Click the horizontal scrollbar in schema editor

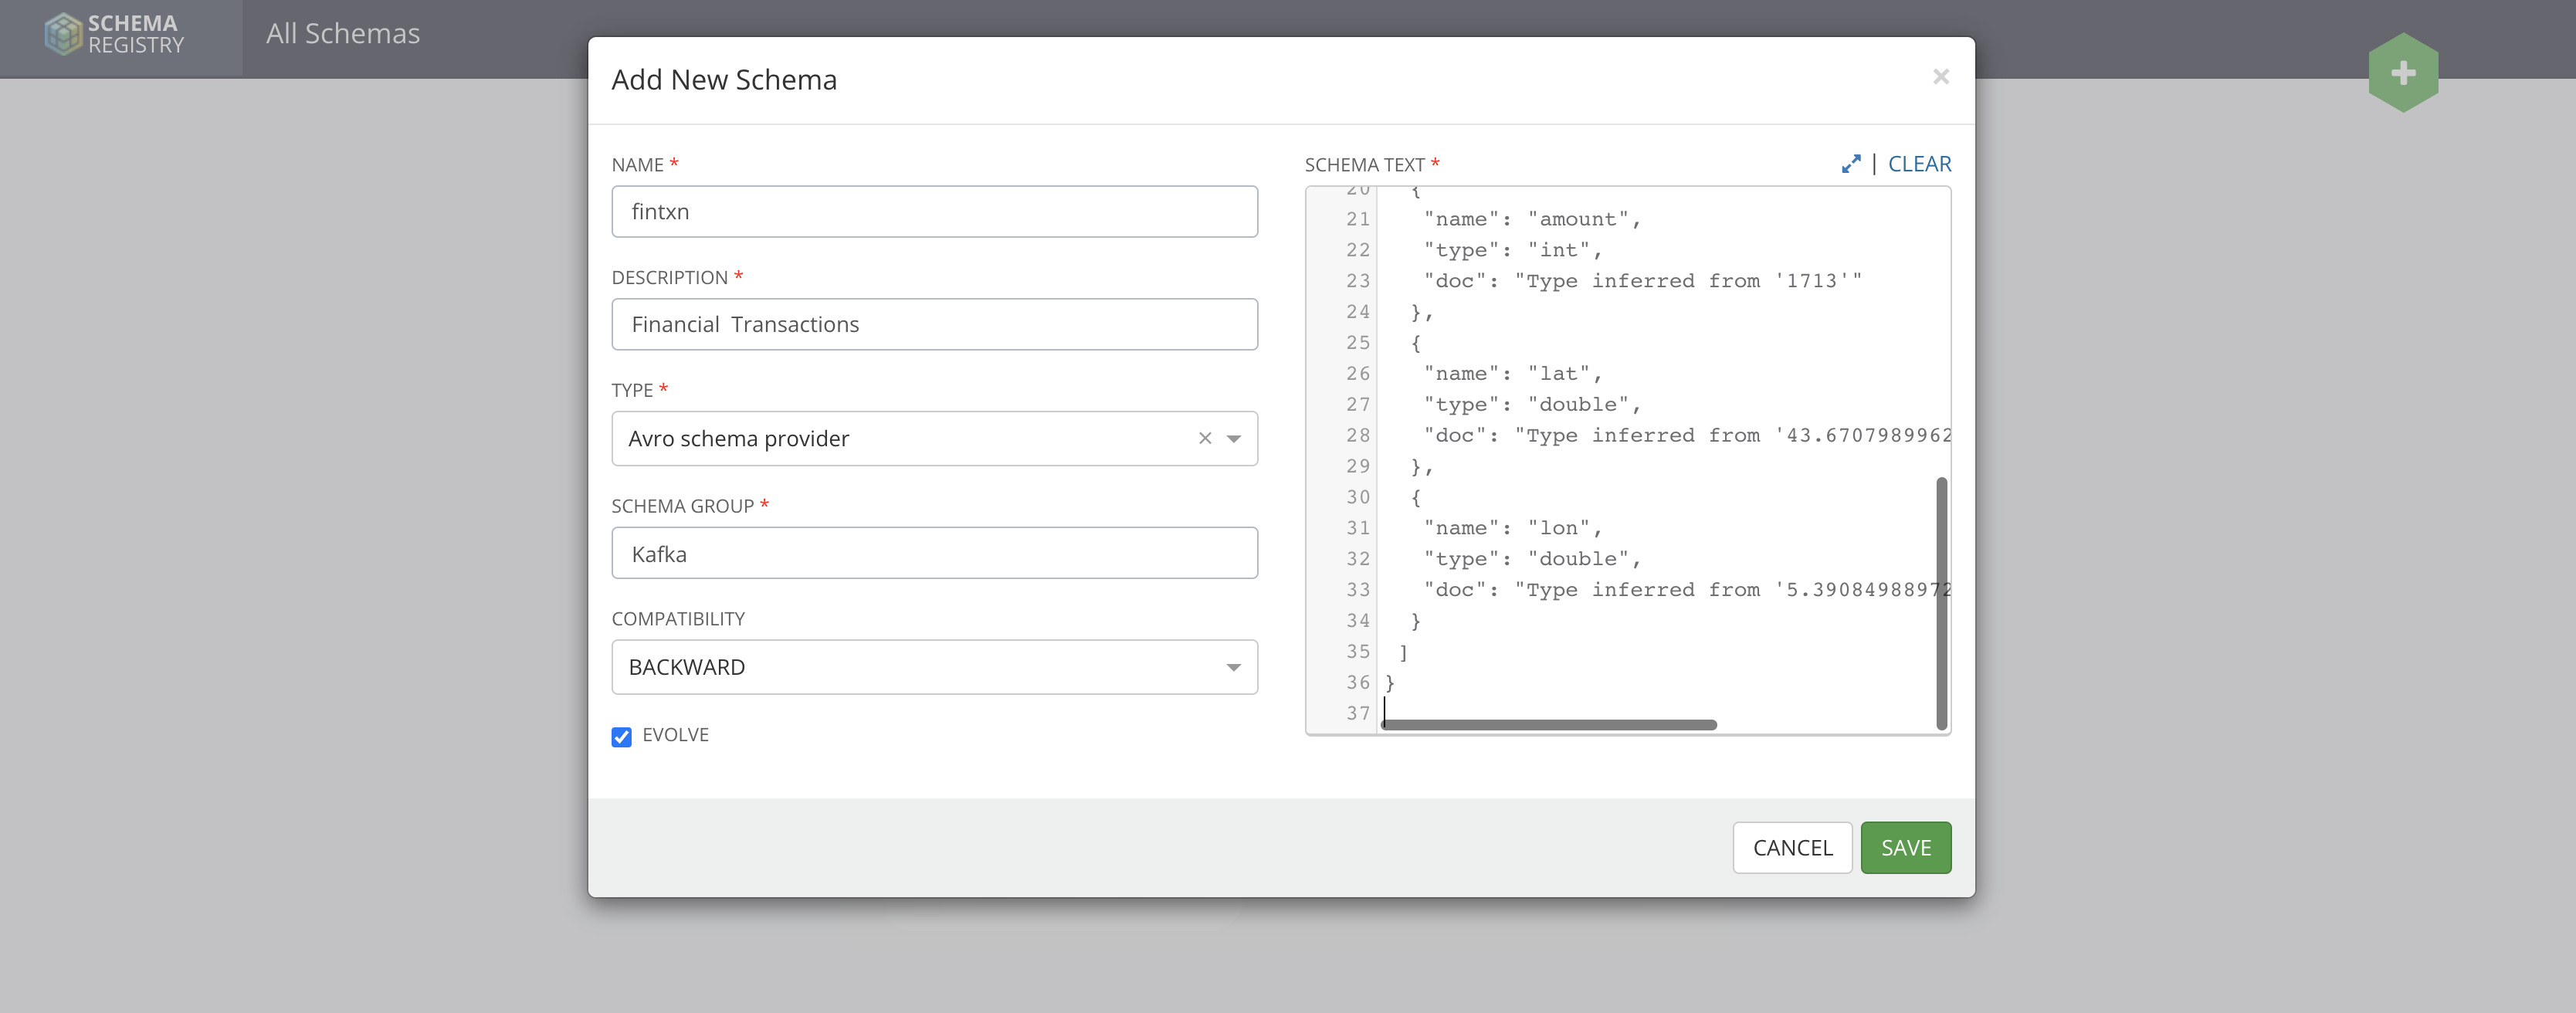[1548, 725]
